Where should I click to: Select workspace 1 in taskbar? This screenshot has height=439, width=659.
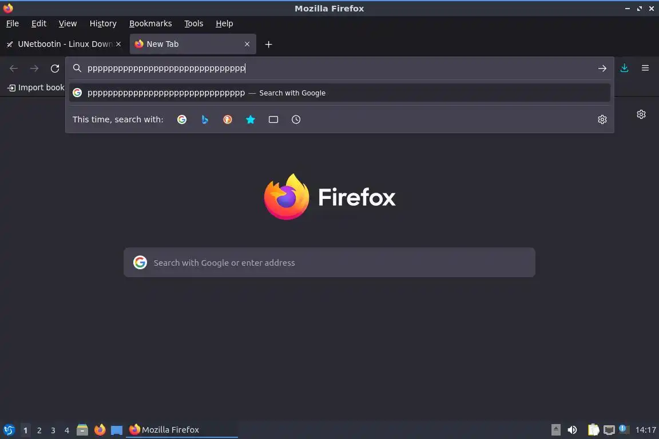26,430
